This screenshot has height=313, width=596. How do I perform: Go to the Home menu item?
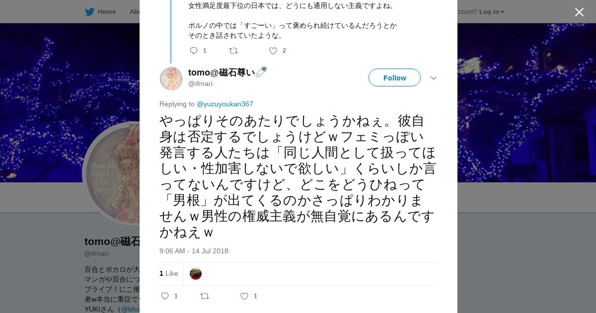[106, 12]
